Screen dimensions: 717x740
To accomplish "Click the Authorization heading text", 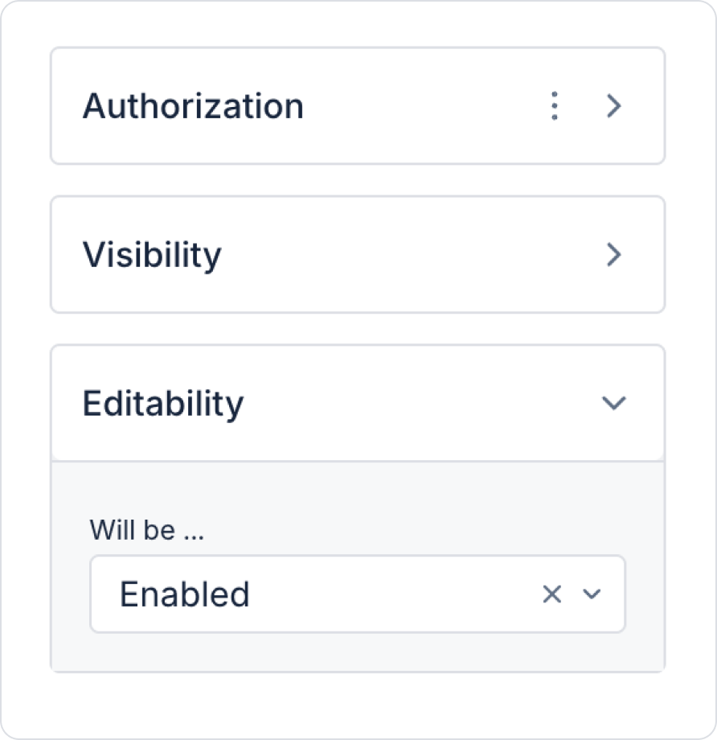I will coord(193,106).
